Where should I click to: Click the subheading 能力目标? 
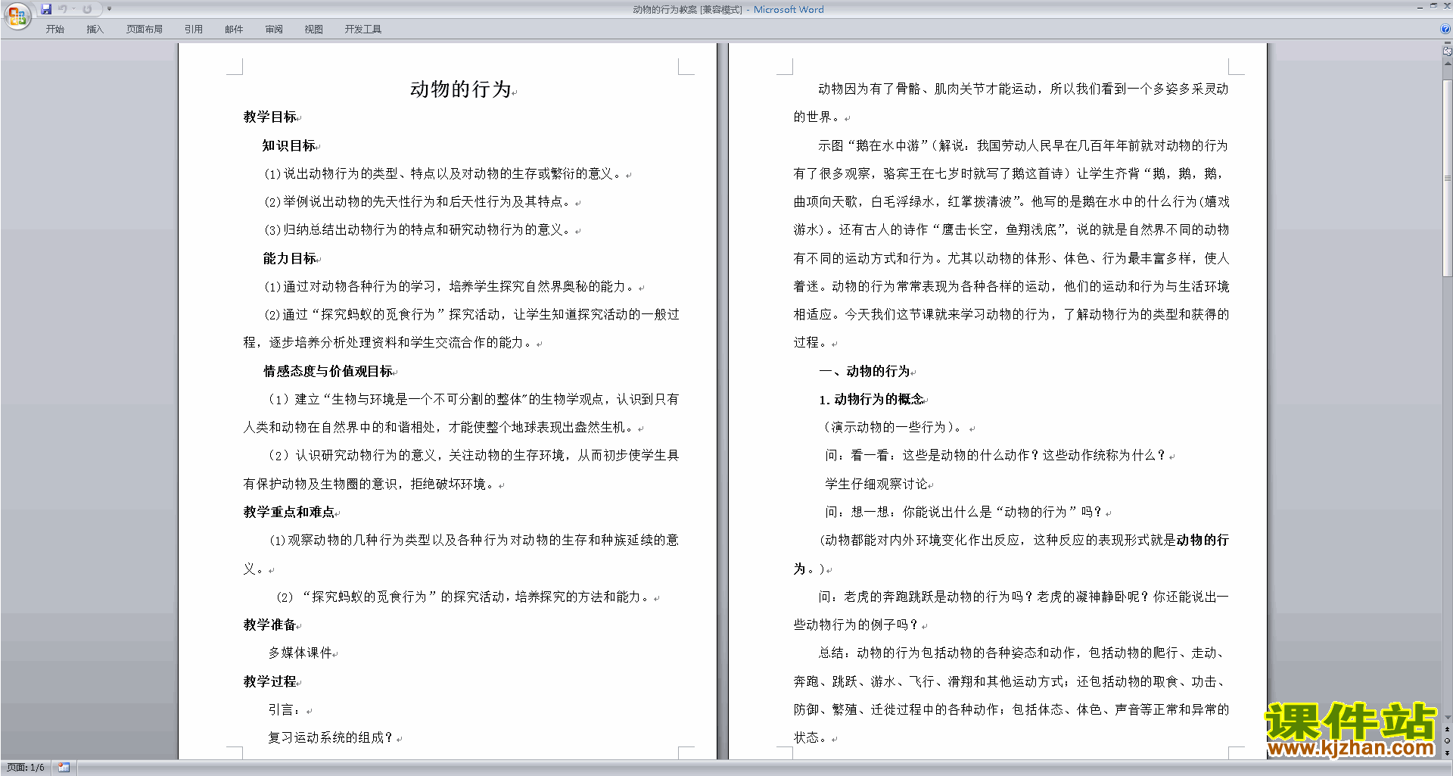(289, 258)
